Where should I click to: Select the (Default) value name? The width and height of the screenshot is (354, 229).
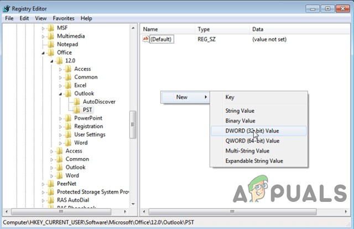pyautogui.click(x=162, y=39)
